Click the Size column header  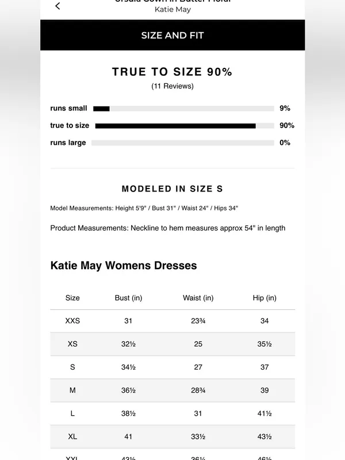tap(72, 298)
